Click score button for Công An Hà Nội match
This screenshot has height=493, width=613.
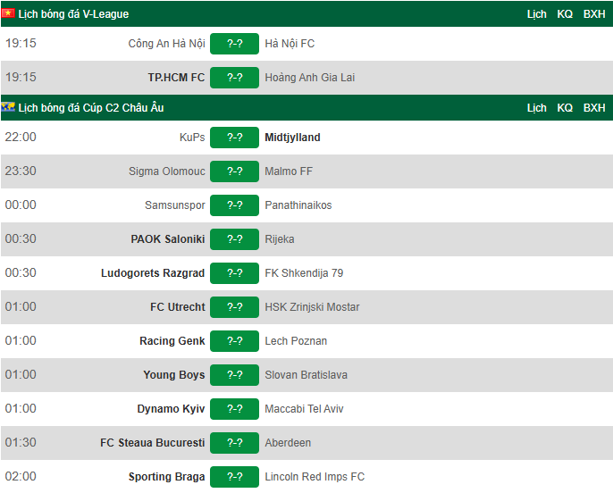(x=234, y=44)
